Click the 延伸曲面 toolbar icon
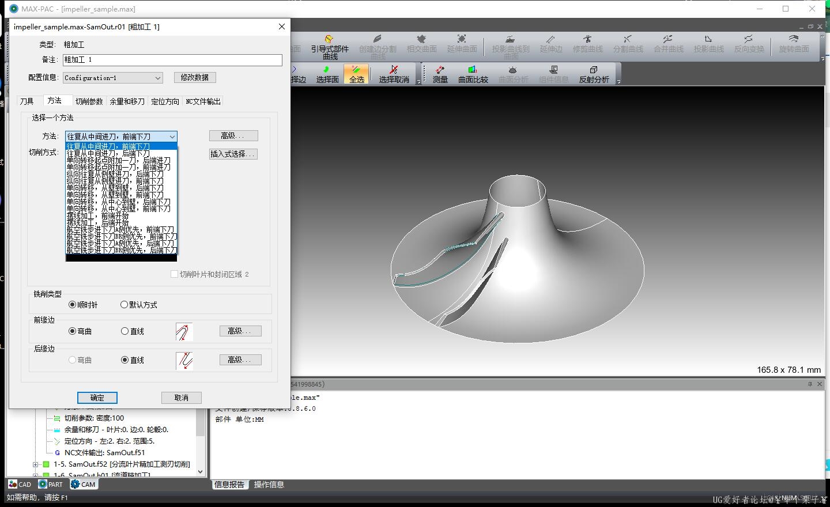Viewport: 830px width, 507px height. pyautogui.click(x=462, y=44)
